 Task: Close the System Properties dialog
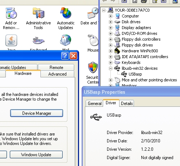coord(73,56)
